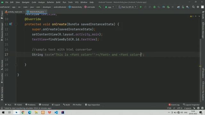Open the File menu
The width and height of the screenshot is (205, 115).
point(7,2)
